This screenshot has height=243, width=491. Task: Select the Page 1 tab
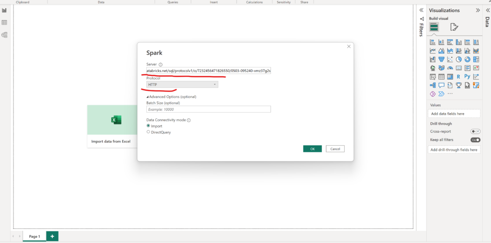click(x=35, y=236)
